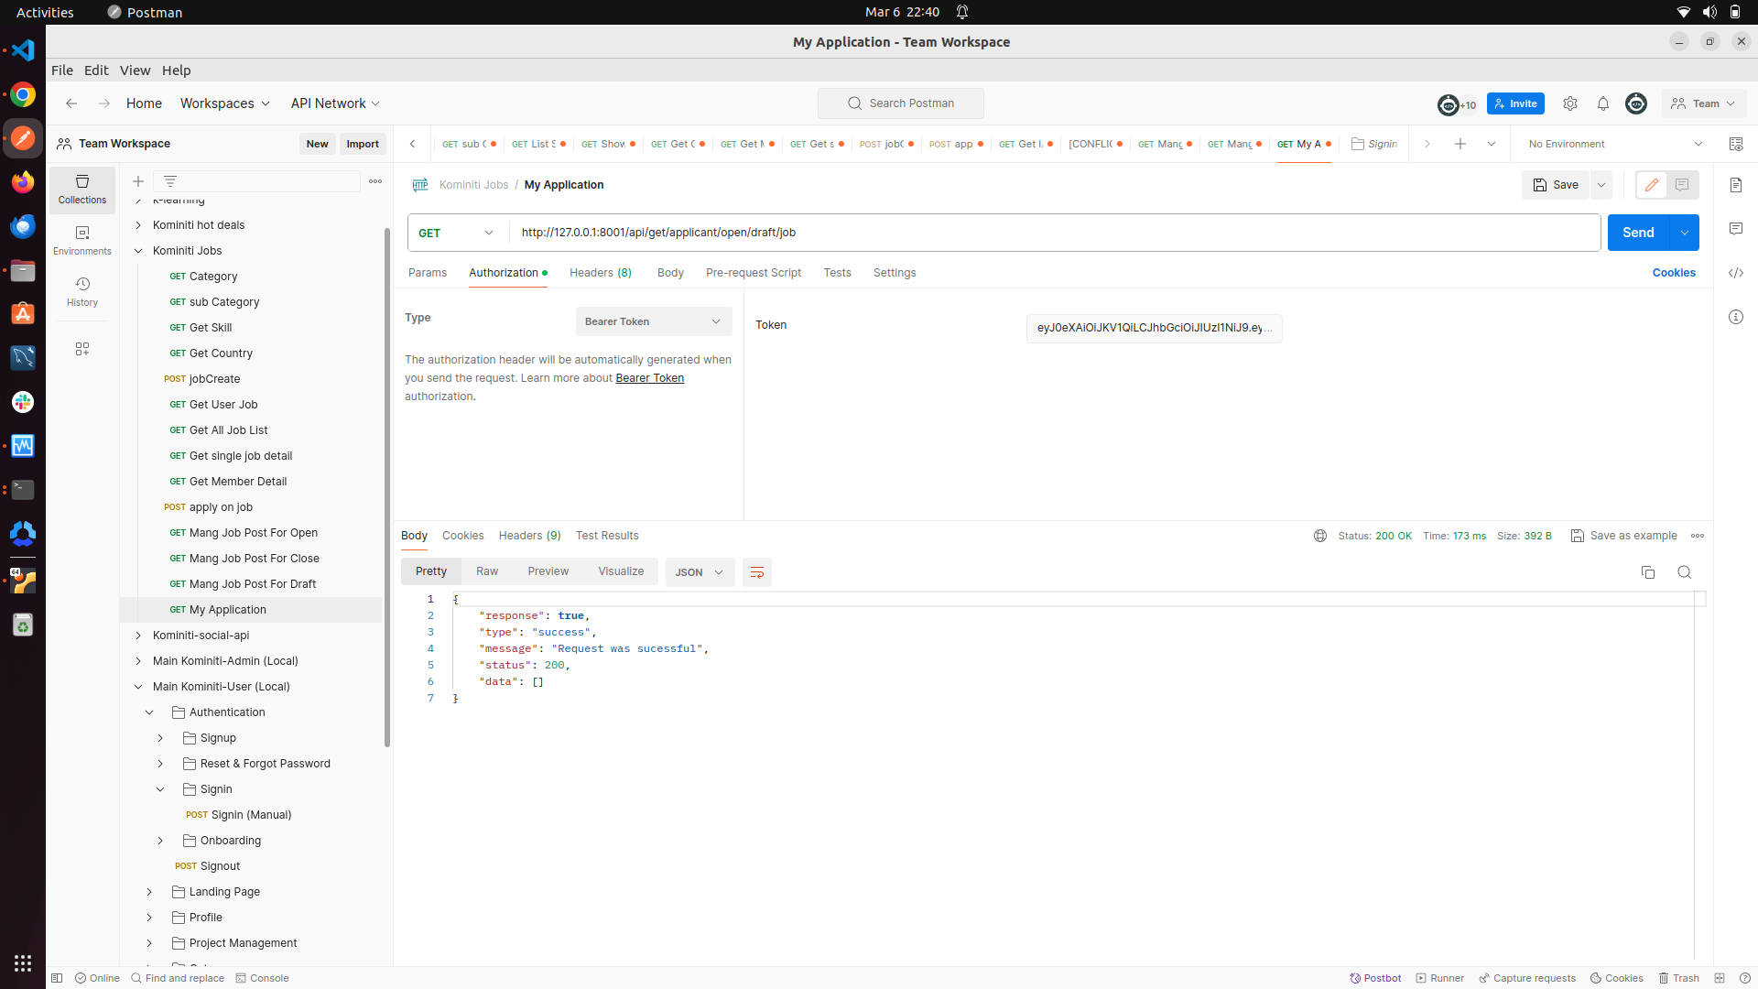Click the Send button

click(1637, 233)
